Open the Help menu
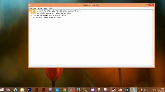 50,8
